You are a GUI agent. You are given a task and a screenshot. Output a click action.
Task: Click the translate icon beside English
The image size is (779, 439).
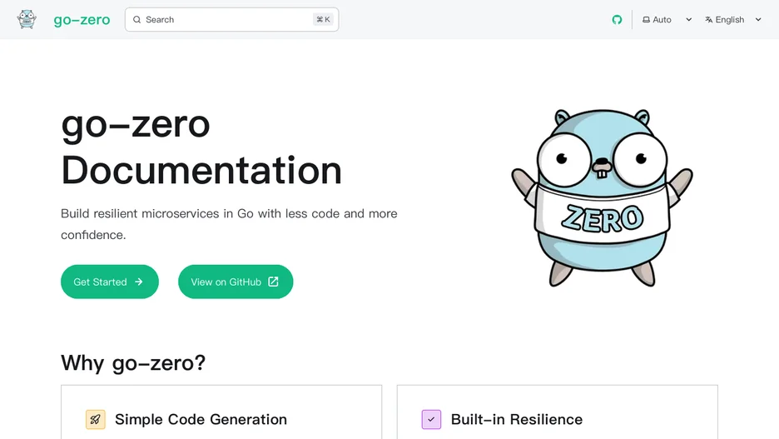[708, 19]
